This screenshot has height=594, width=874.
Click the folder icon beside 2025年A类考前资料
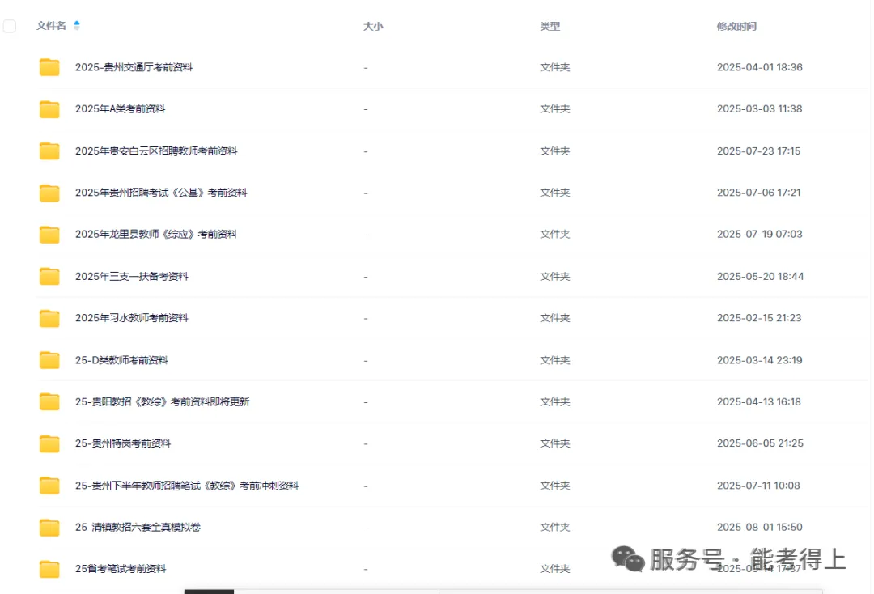coord(49,108)
